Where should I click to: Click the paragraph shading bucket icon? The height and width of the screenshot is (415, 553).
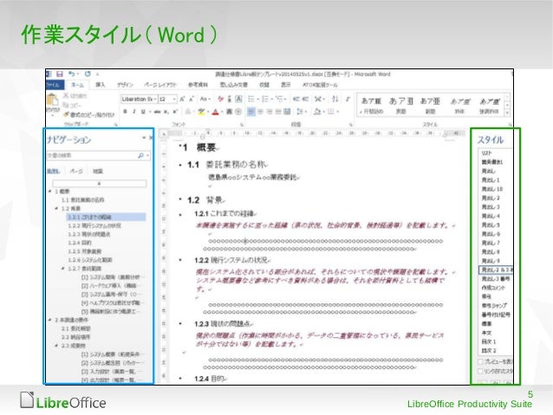pos(316,112)
